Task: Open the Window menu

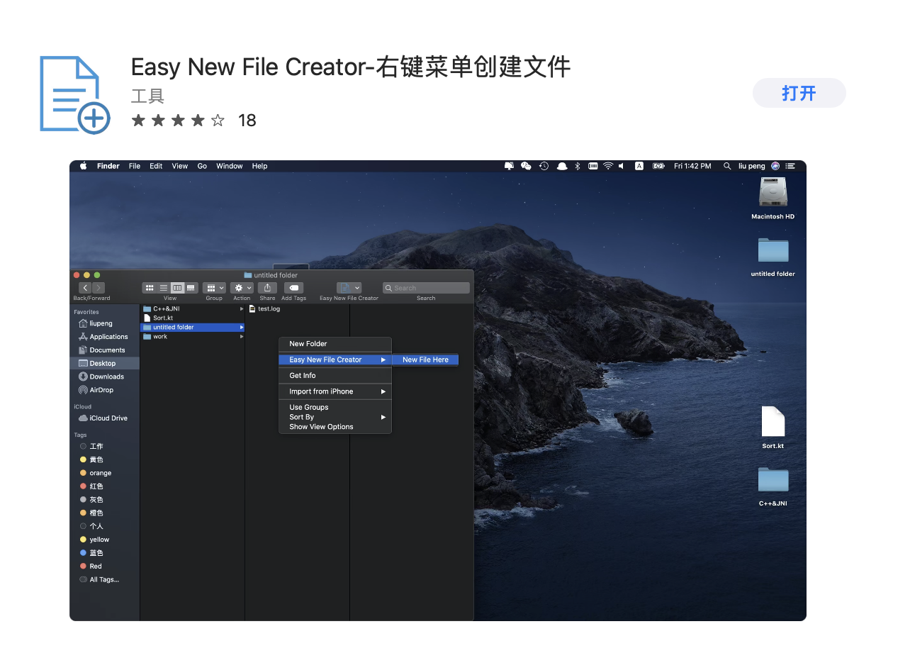Action: pos(230,166)
